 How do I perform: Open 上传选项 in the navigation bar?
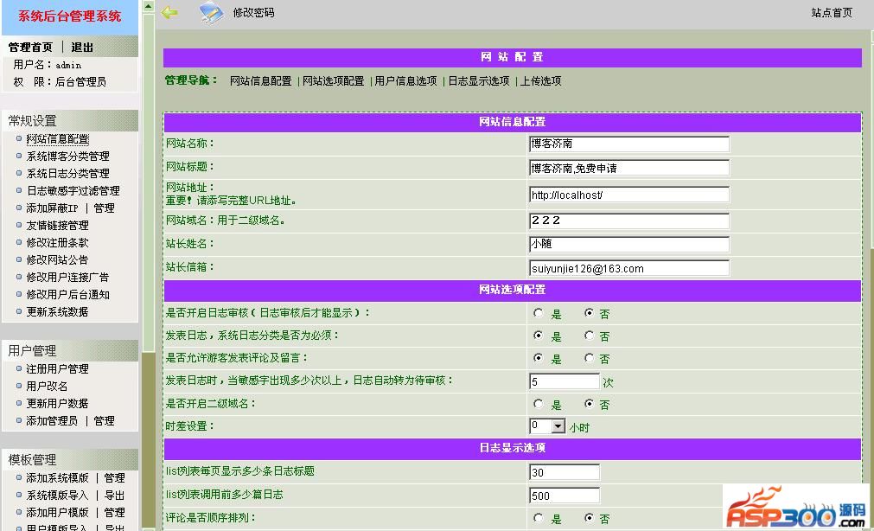540,81
